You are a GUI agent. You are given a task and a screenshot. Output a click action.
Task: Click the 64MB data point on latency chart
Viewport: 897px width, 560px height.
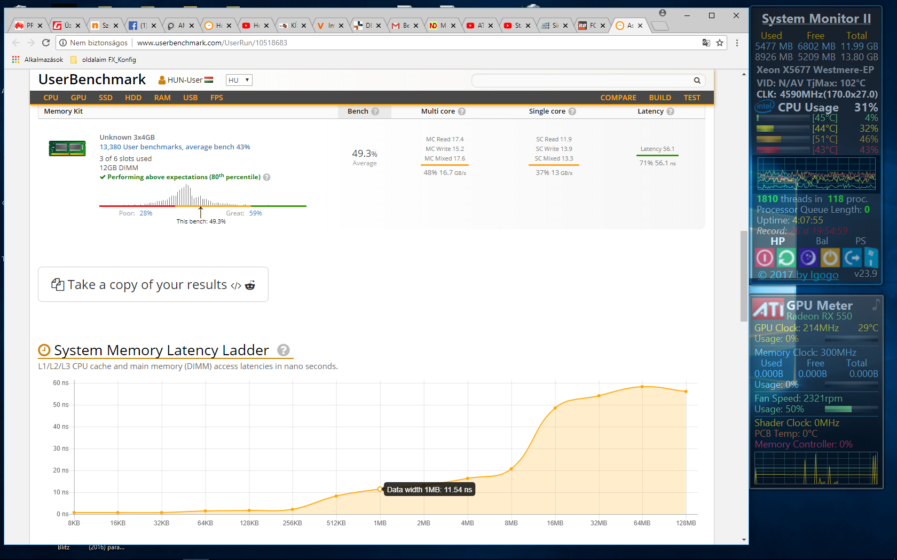pyautogui.click(x=642, y=387)
